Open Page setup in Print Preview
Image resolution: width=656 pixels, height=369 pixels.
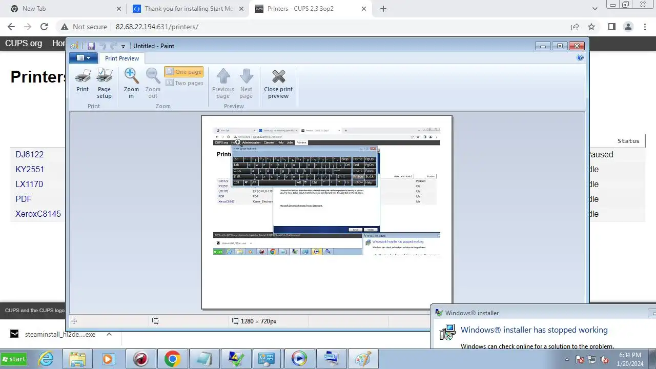point(104,84)
